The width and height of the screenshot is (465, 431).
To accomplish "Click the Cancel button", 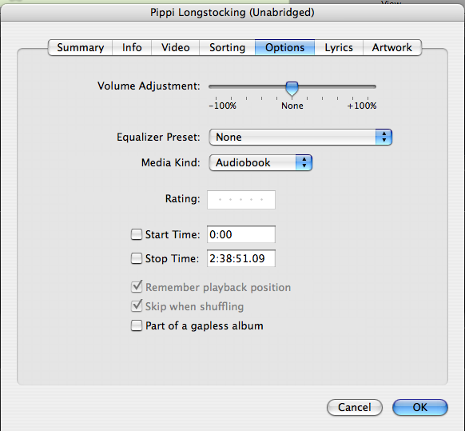I will (355, 407).
